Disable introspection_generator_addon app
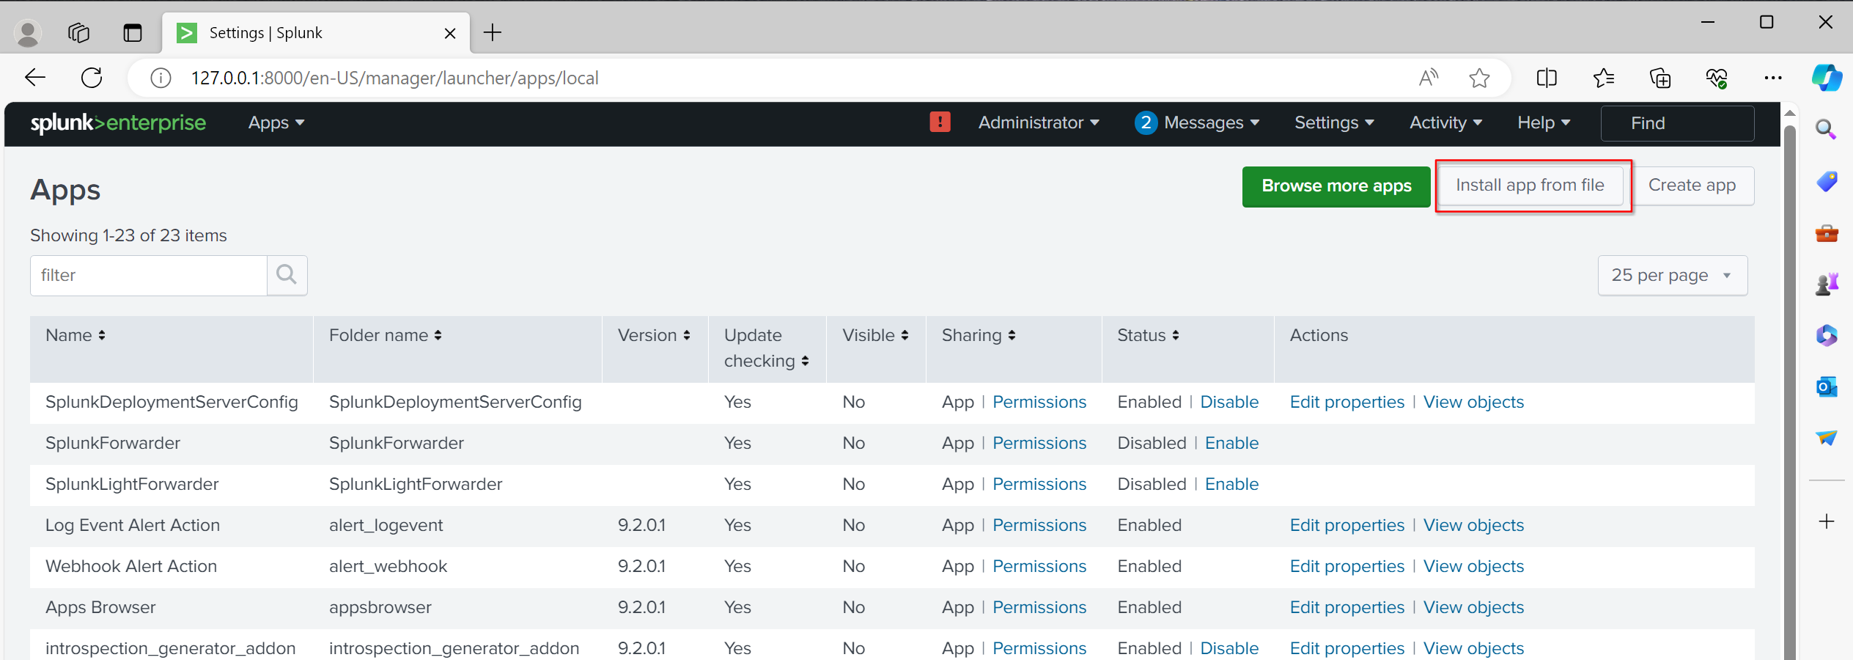The width and height of the screenshot is (1853, 660). [x=1229, y=648]
